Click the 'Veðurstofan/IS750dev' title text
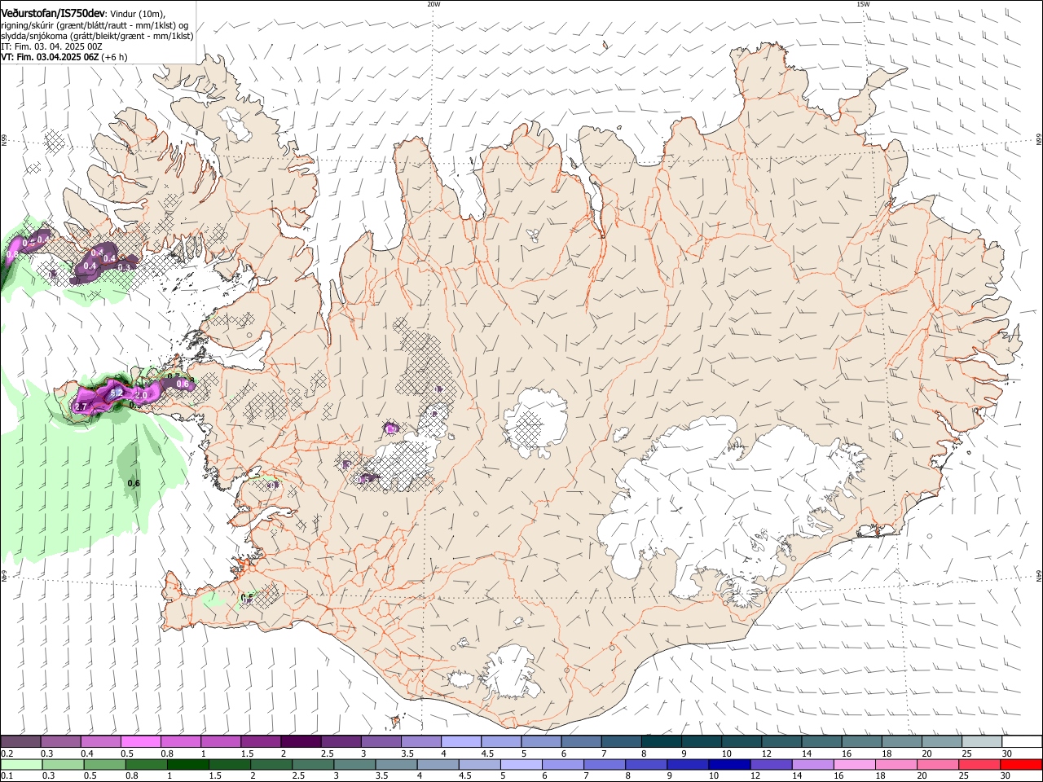This screenshot has width=1043, height=782. (x=53, y=13)
